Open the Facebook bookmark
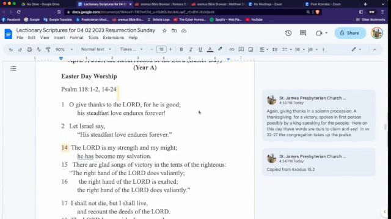The height and width of the screenshot is (219, 391). tap(11, 19)
